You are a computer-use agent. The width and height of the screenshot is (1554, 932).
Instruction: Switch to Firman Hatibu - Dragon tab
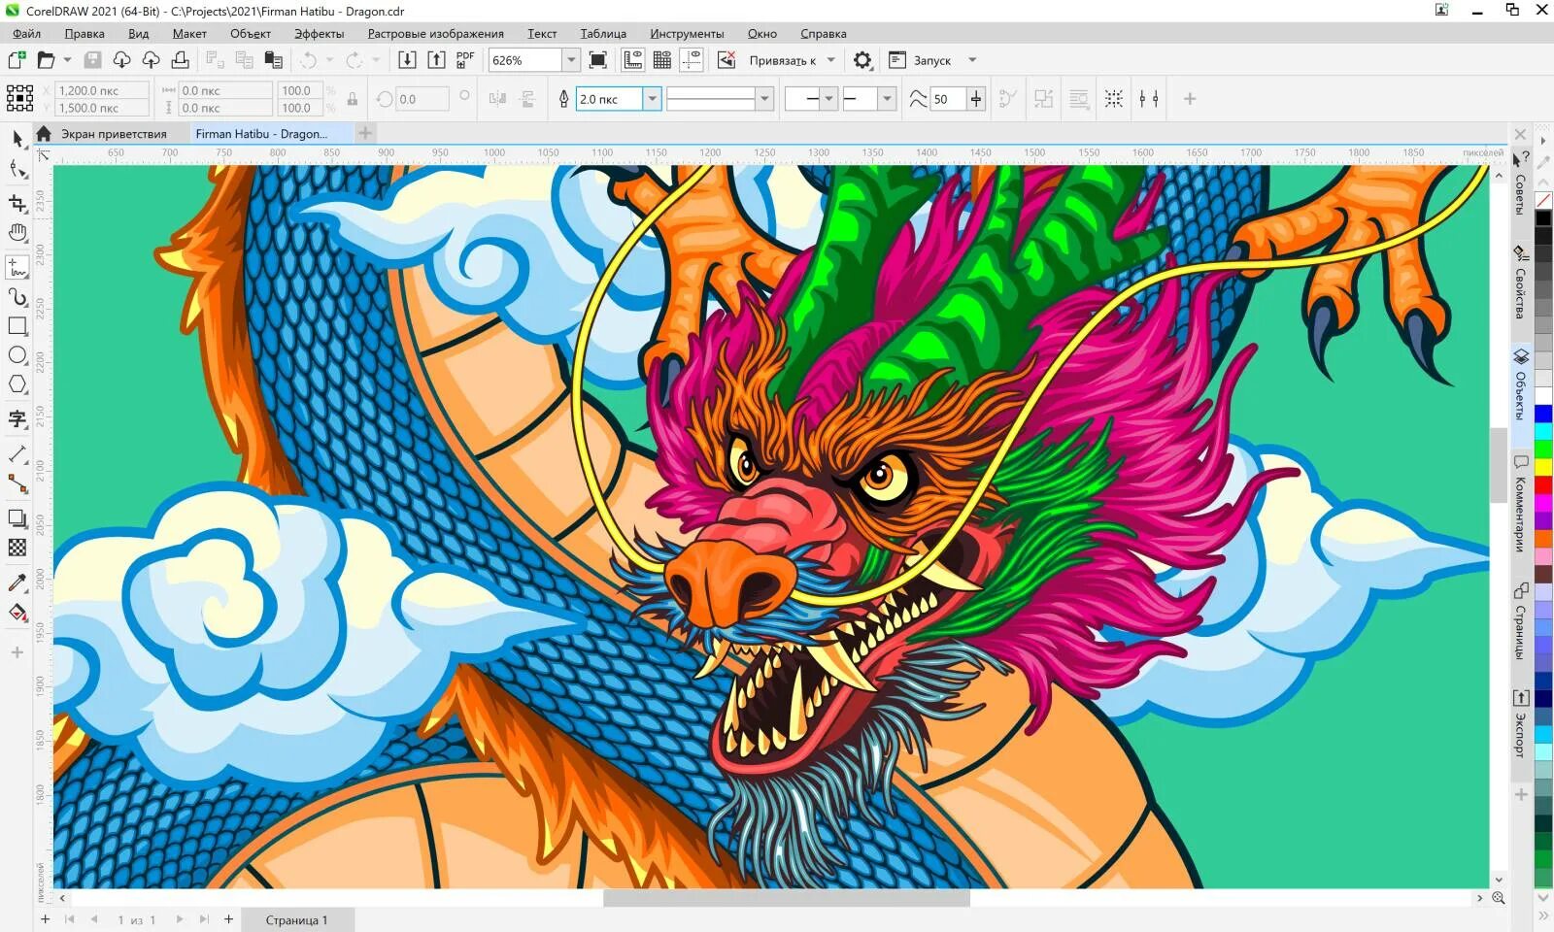point(261,134)
